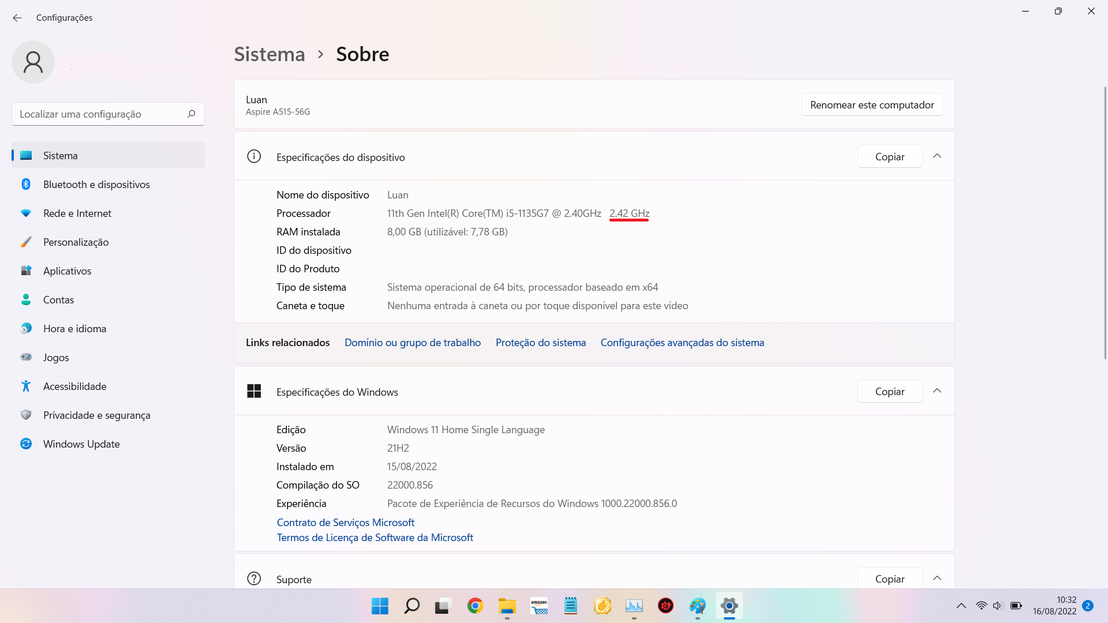Open Domínio ou grupo de trabalho link
1108x623 pixels.
pos(413,342)
